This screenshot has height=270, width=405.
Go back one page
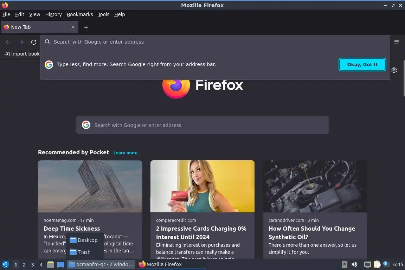click(8, 42)
